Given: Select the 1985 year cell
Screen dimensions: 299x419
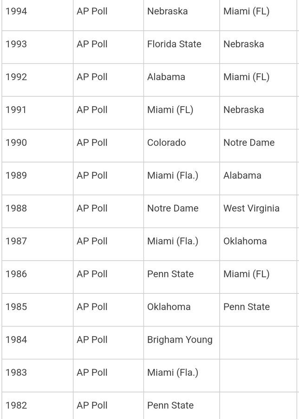Looking at the screenshot, I should [x=16, y=307].
